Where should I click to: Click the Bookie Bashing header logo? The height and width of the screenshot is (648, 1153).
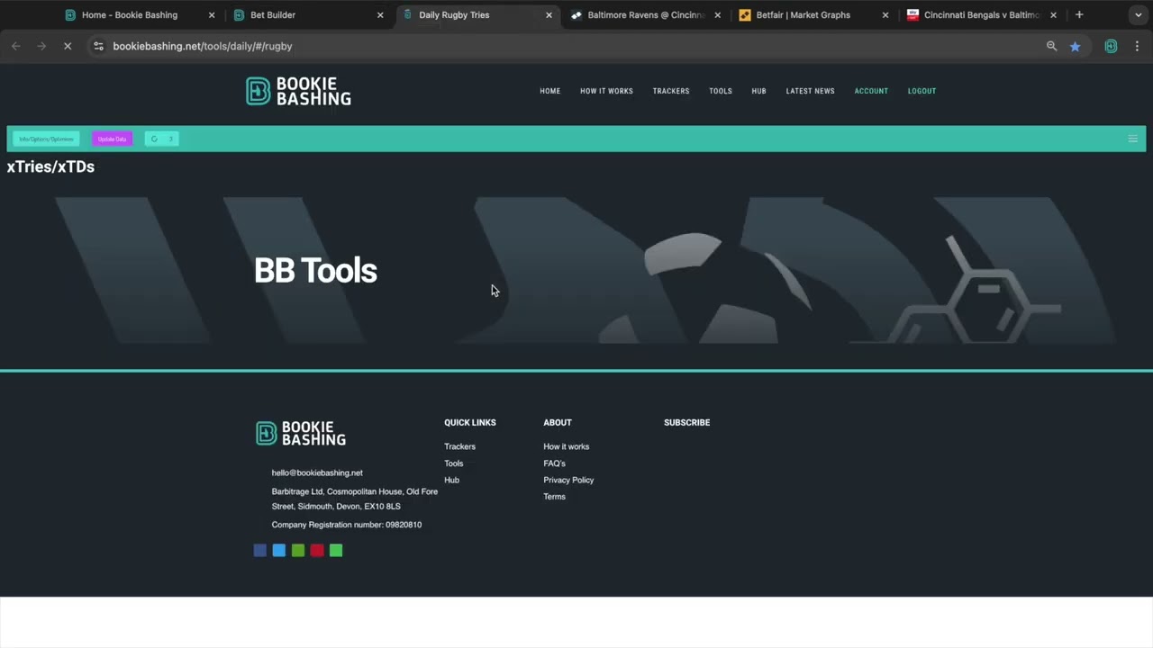pyautogui.click(x=298, y=91)
